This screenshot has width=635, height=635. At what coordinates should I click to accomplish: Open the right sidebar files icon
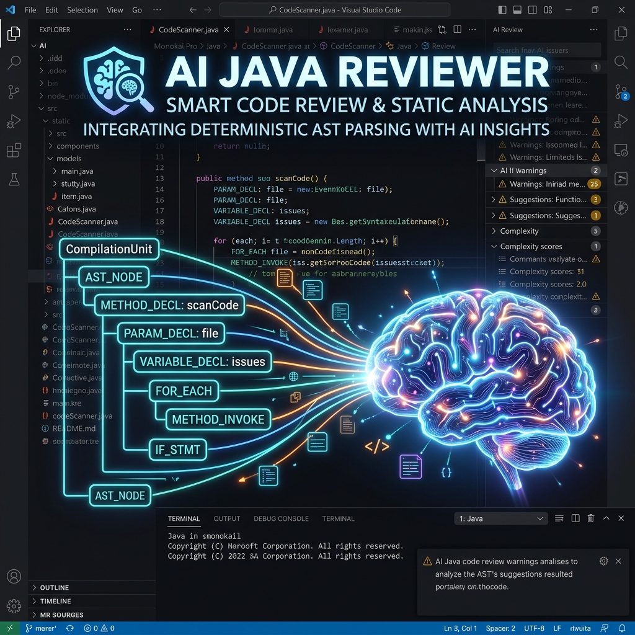pyautogui.click(x=621, y=33)
